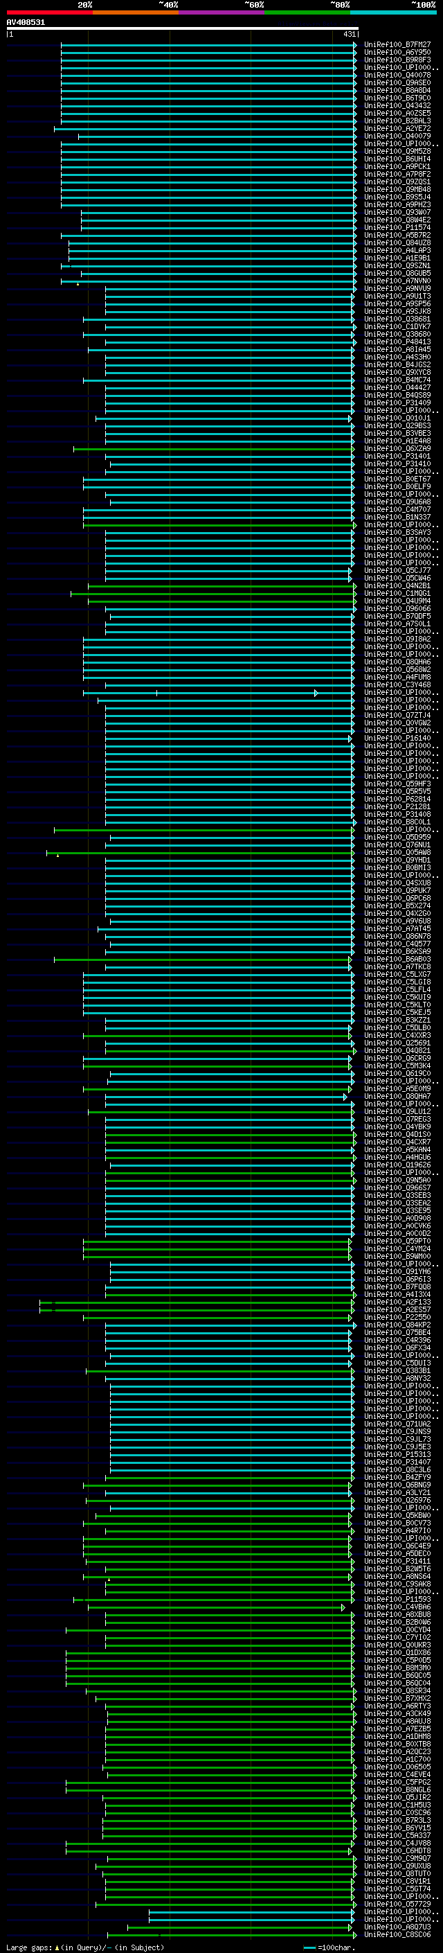The height and width of the screenshot is (1953, 443).
Task: Click label UniRef100_O57729
Action: (397, 1905)
